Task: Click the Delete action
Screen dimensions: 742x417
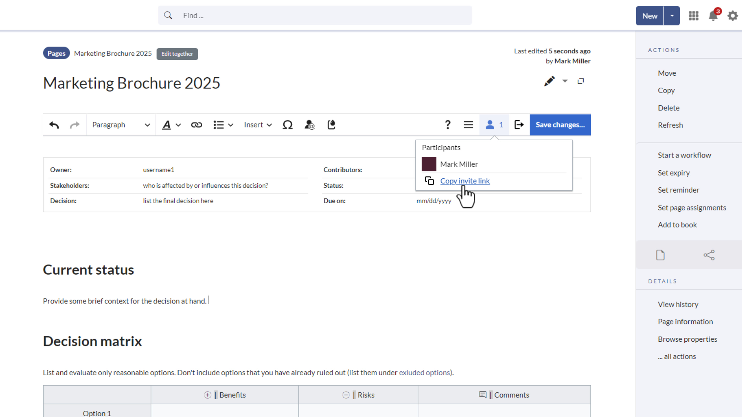Action: tap(669, 108)
